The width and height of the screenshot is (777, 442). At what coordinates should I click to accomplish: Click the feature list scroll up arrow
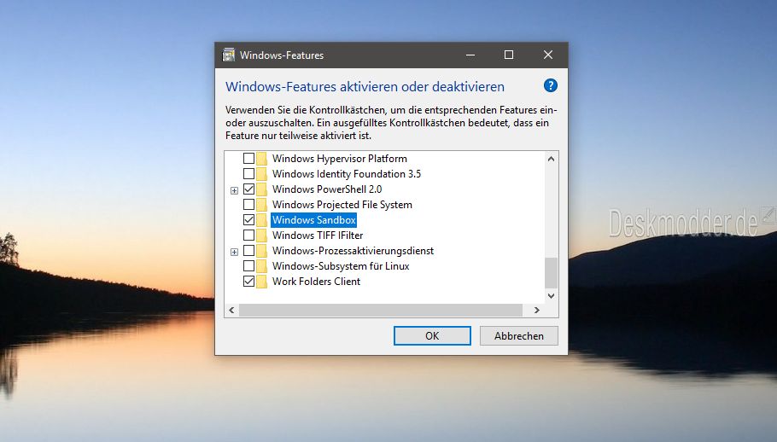coord(551,159)
